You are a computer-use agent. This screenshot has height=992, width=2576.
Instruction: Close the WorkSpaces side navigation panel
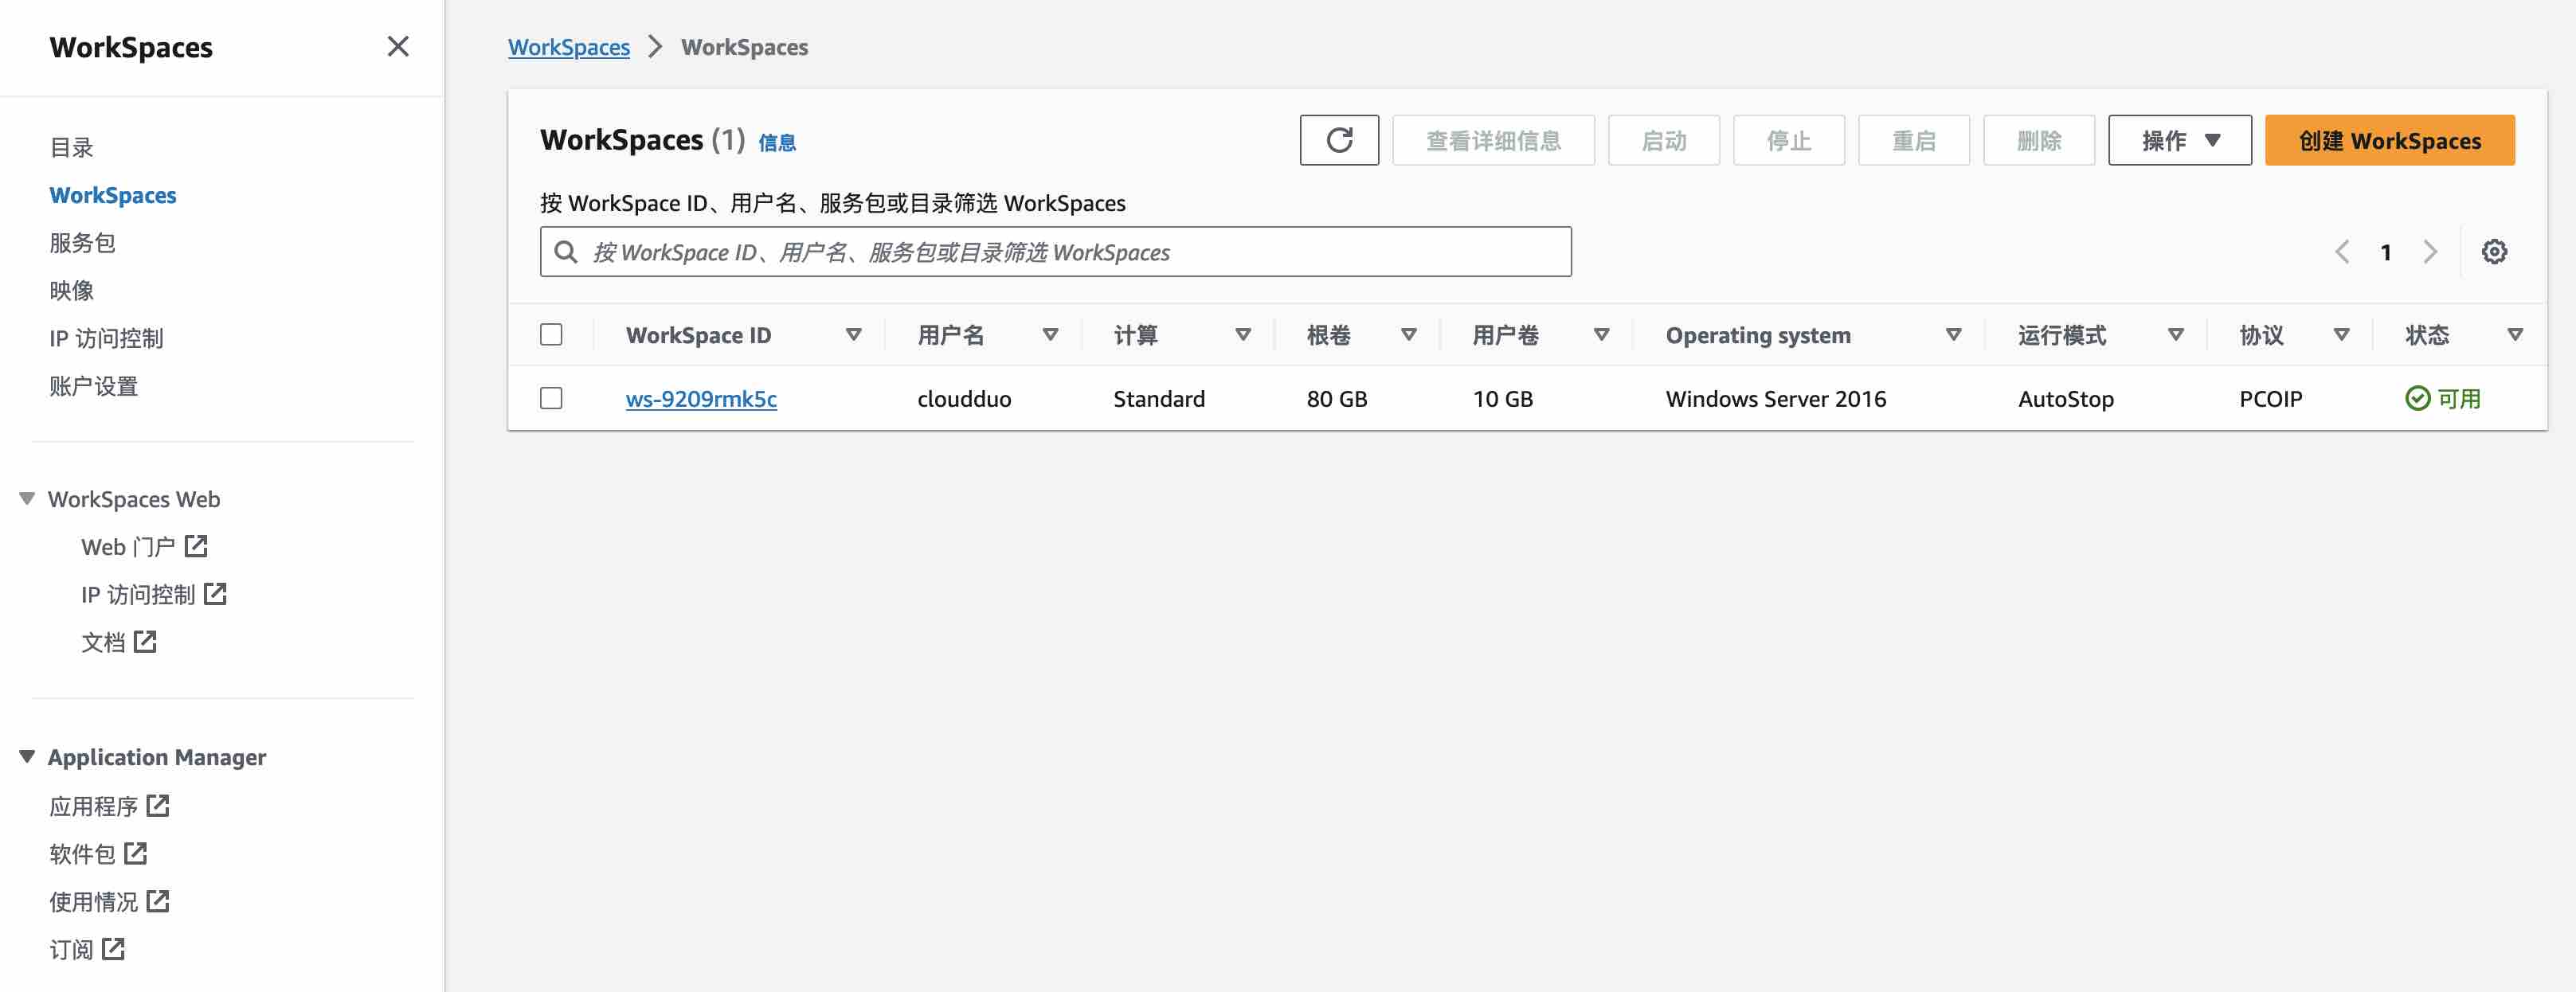pyautogui.click(x=398, y=46)
